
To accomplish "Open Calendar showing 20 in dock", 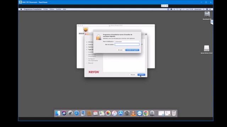I will [x=95, y=113].
